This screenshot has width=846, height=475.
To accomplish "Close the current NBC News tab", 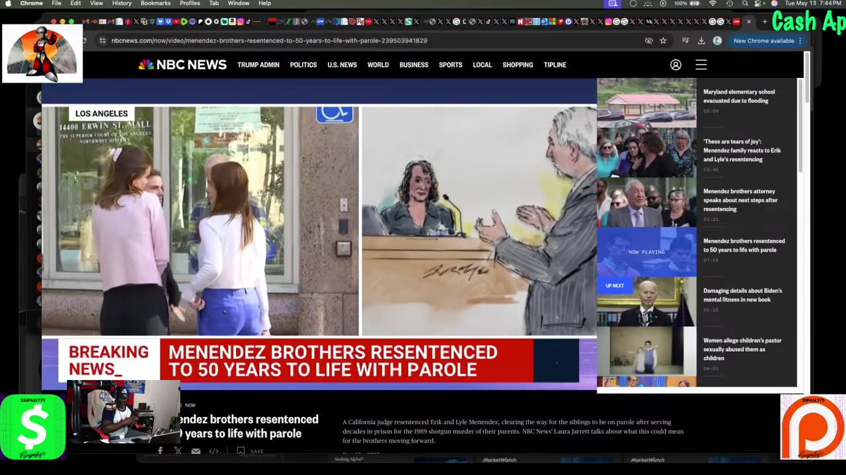I will pyautogui.click(x=749, y=22).
